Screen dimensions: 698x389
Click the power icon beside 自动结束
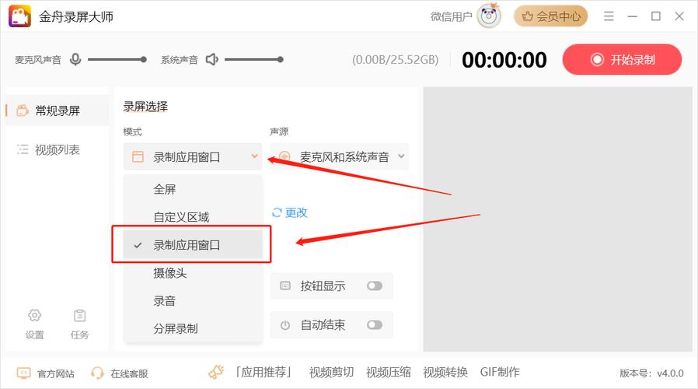pyautogui.click(x=285, y=325)
